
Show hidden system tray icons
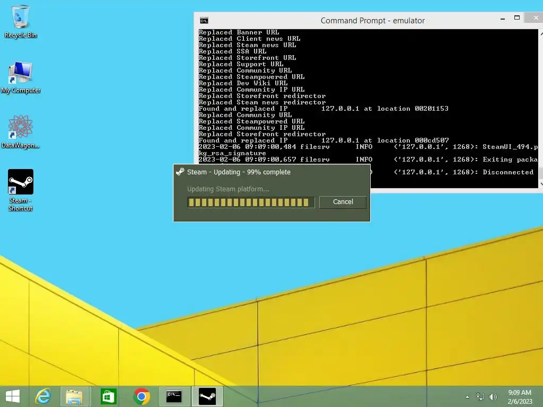click(468, 396)
